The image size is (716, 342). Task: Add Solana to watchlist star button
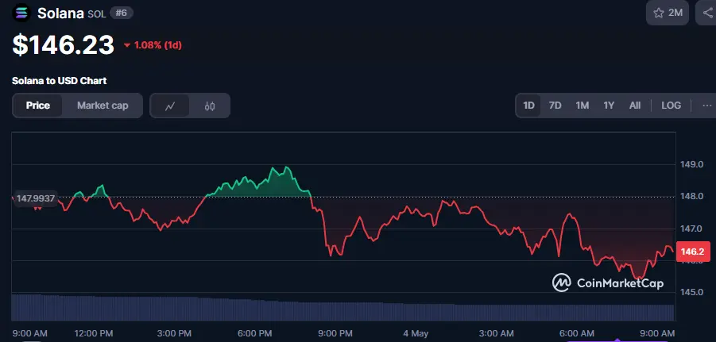tap(668, 13)
